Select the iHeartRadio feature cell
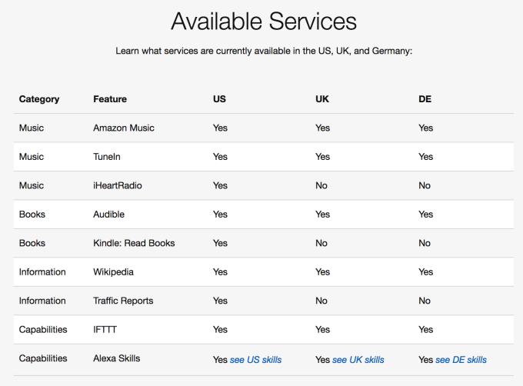Viewport: 523px width, 386px height. coord(118,185)
